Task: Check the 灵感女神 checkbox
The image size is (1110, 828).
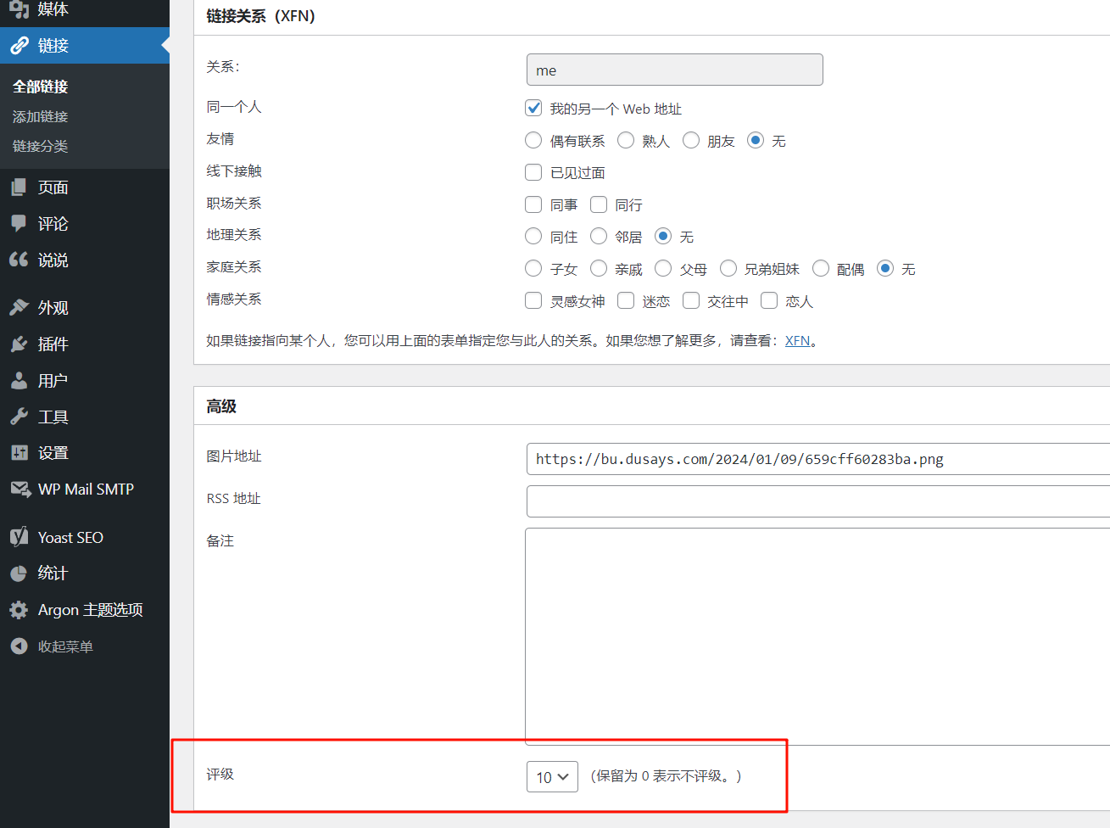Action: coord(533,300)
